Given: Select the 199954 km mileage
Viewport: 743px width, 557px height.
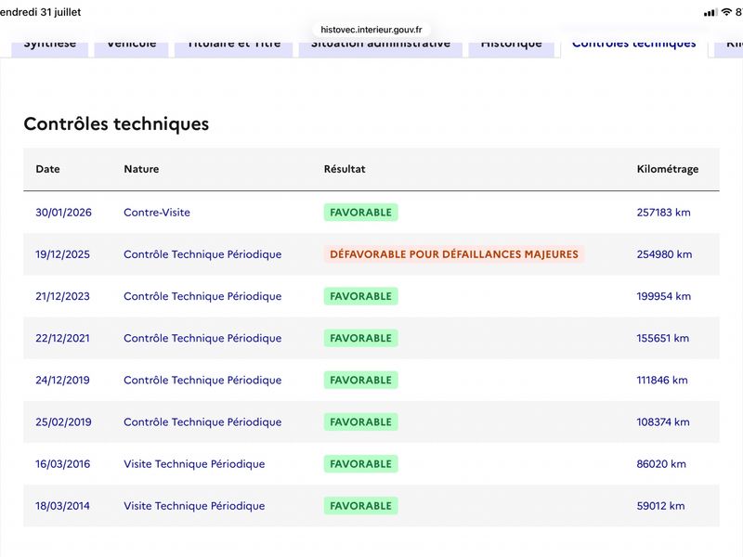Looking at the screenshot, I should click(663, 296).
